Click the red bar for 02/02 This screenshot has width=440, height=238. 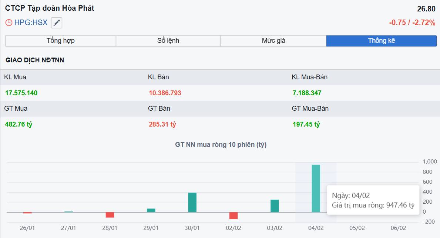click(234, 215)
